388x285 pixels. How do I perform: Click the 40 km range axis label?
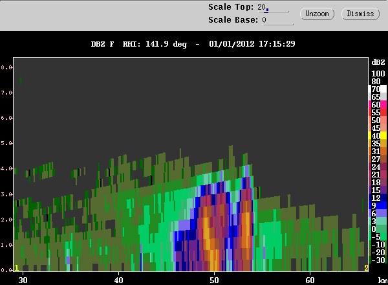pos(118,280)
